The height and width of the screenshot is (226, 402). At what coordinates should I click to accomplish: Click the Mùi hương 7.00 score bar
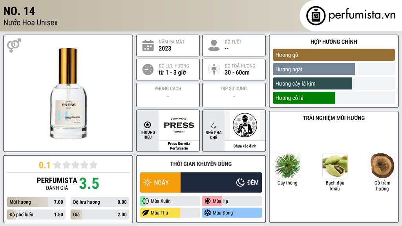pyautogui.click(x=36, y=202)
